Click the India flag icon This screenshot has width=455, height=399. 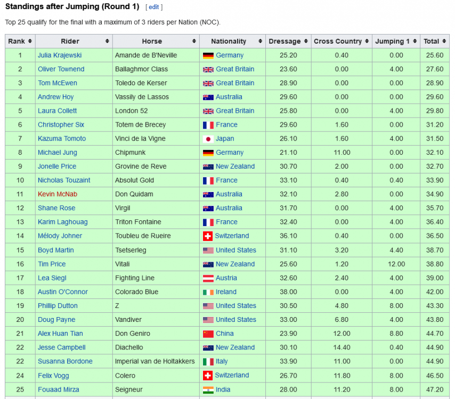tap(208, 390)
